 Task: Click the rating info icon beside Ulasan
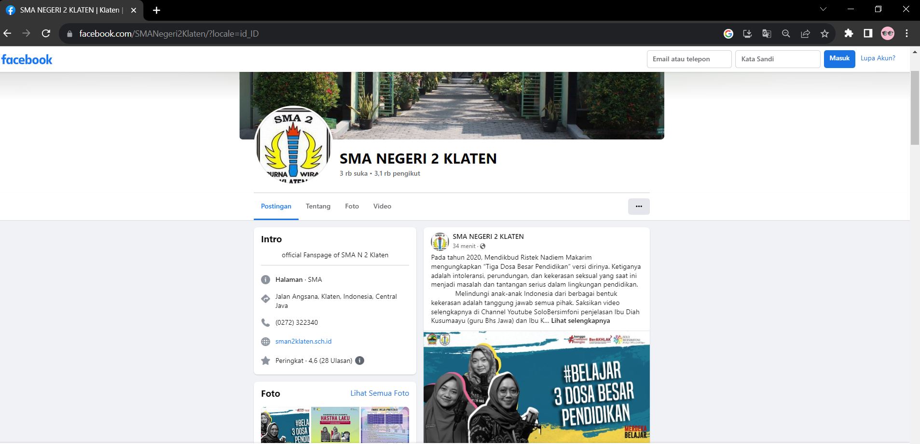[359, 361]
